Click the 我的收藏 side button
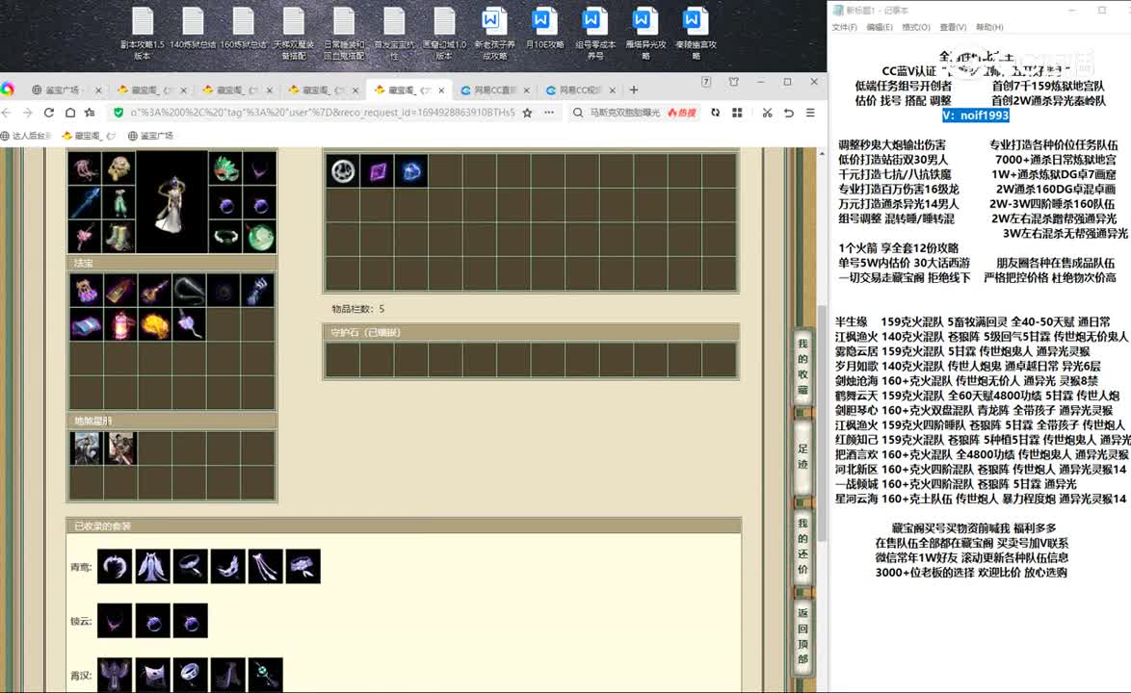 point(802,367)
